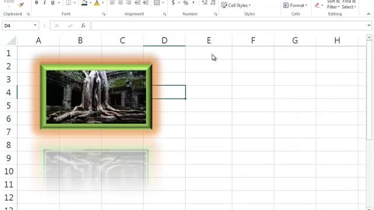Apply the Fill Color bucket
The image size is (374, 210).
(84, 3)
